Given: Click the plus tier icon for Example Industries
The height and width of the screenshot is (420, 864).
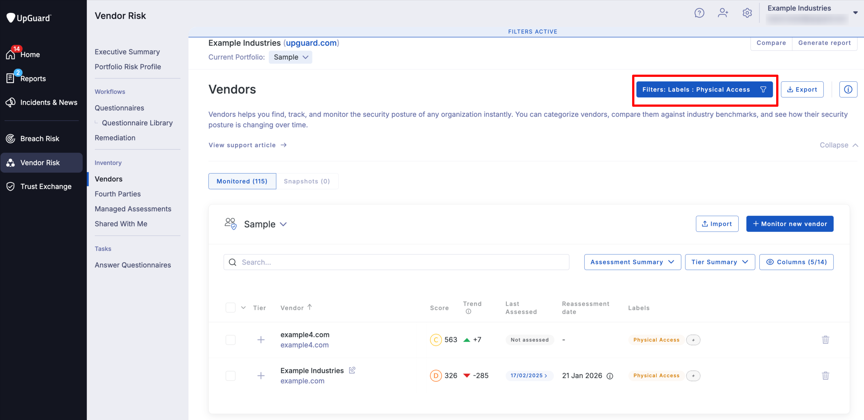Looking at the screenshot, I should coord(261,375).
